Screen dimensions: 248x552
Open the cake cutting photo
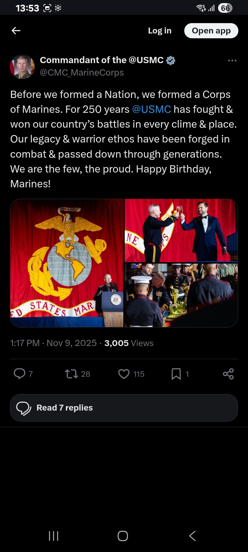(181, 295)
